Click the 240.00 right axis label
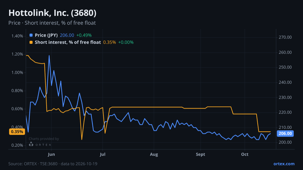This screenshot has height=170, width=303. [x=285, y=82]
